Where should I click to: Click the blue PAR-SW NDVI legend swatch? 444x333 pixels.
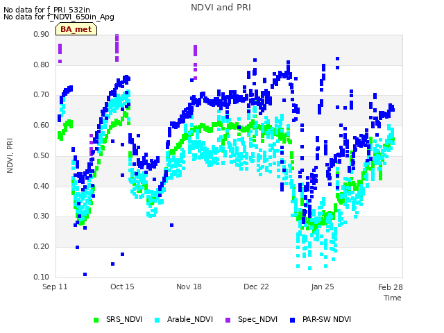coord(293,321)
